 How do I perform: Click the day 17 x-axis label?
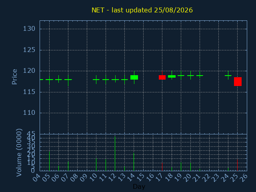click(x=159, y=177)
